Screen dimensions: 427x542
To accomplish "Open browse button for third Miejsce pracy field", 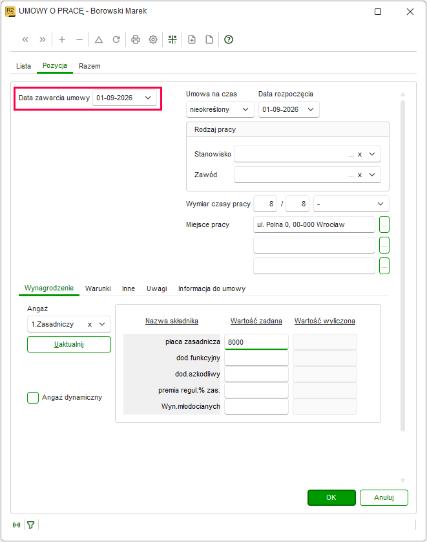I will point(384,266).
